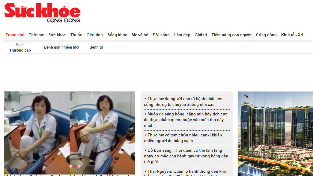
Task: Open the Giới tính section
Action: 95,35
